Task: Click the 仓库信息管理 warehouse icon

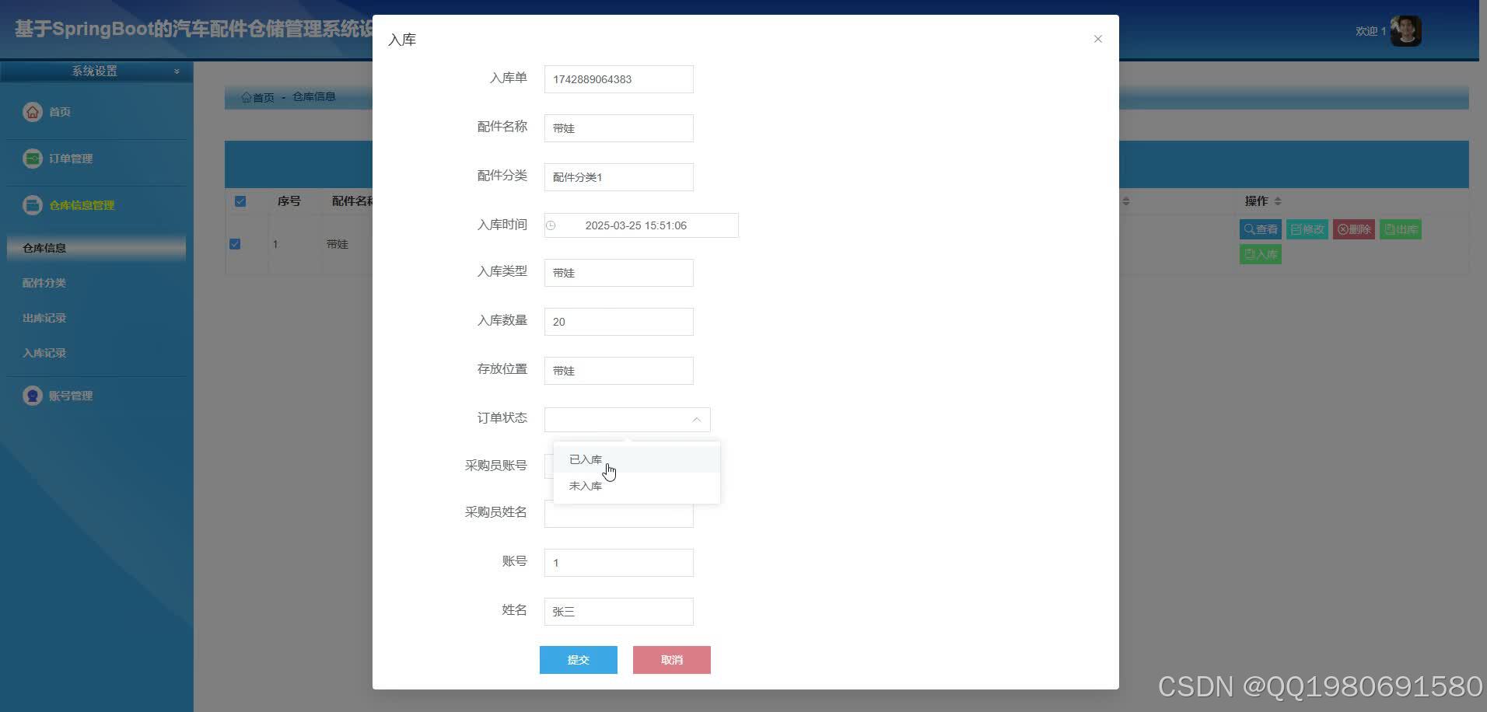Action: pos(32,204)
